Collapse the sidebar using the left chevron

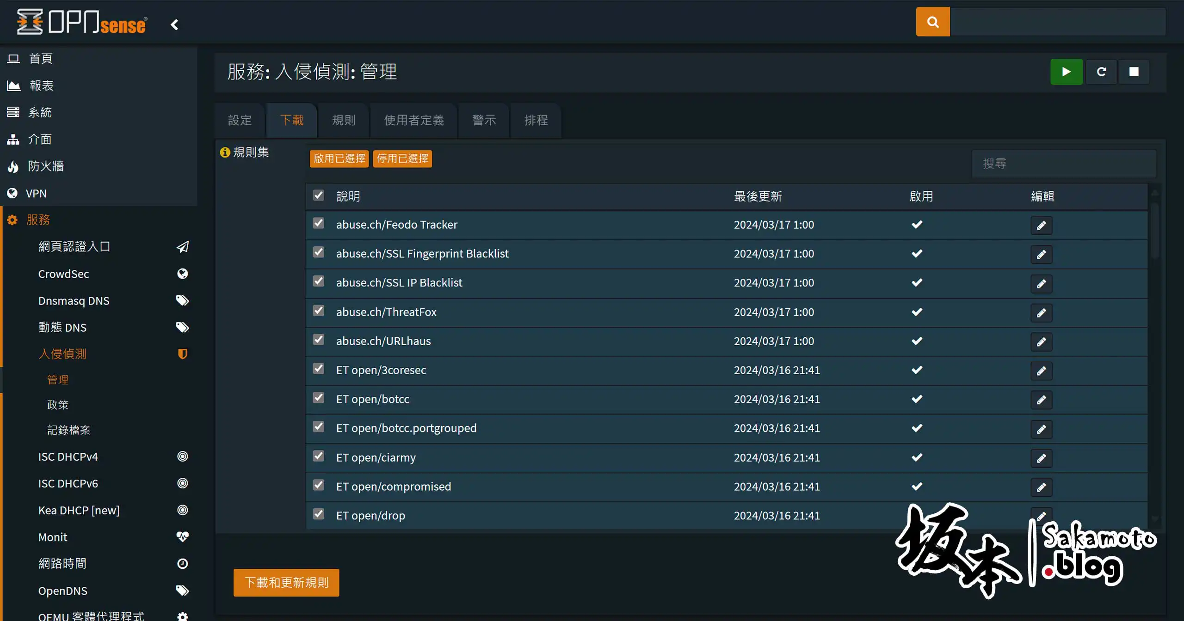point(174,24)
